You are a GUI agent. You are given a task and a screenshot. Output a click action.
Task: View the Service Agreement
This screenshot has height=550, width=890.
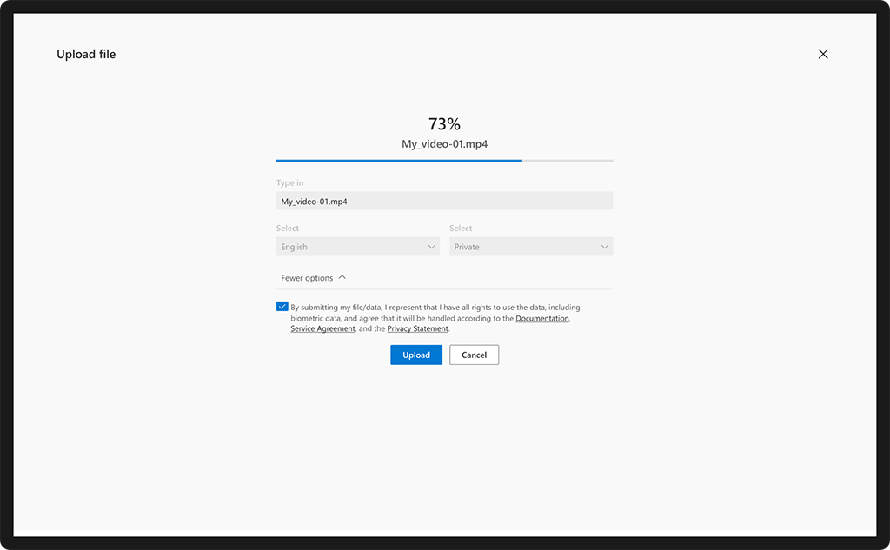pyautogui.click(x=322, y=328)
